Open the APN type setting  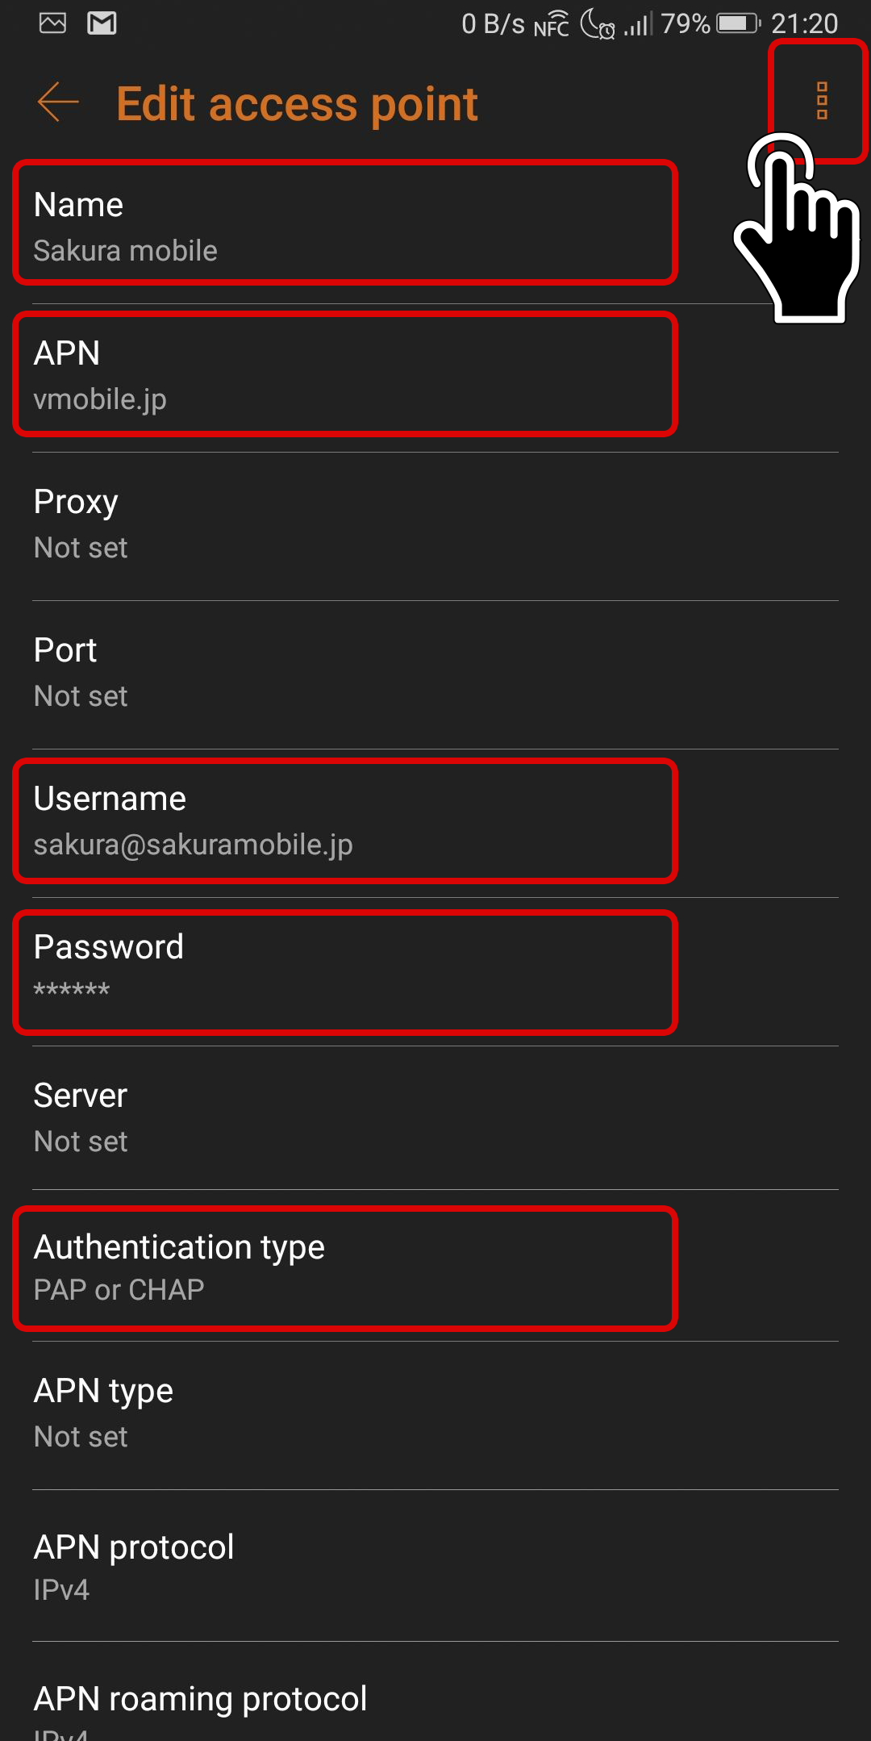tap(435, 1416)
